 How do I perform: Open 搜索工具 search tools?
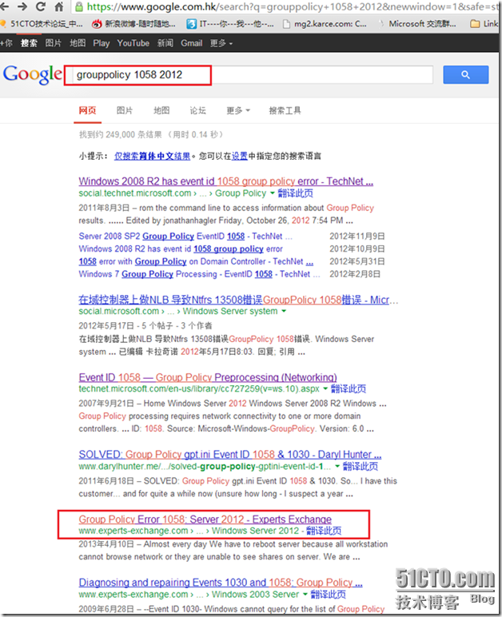pos(285,110)
